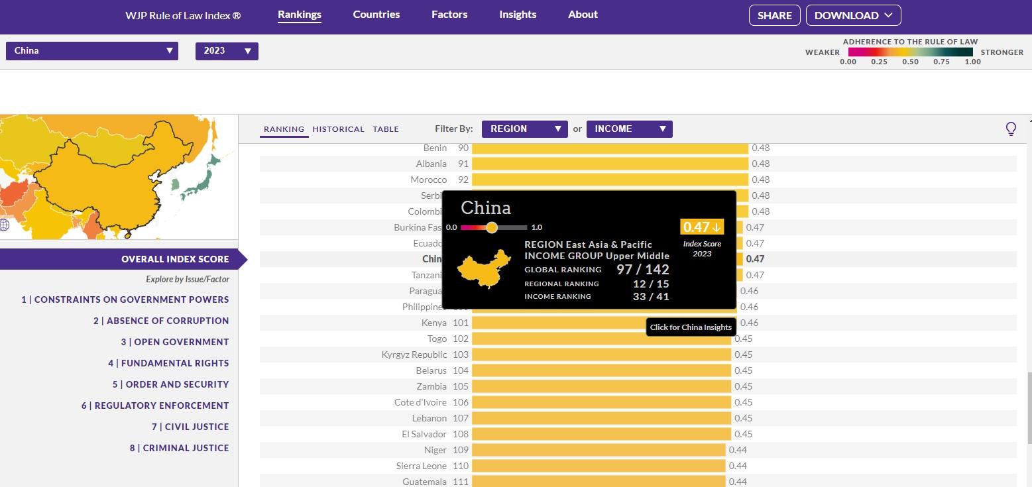Open the 2023 year dropdown

(227, 51)
